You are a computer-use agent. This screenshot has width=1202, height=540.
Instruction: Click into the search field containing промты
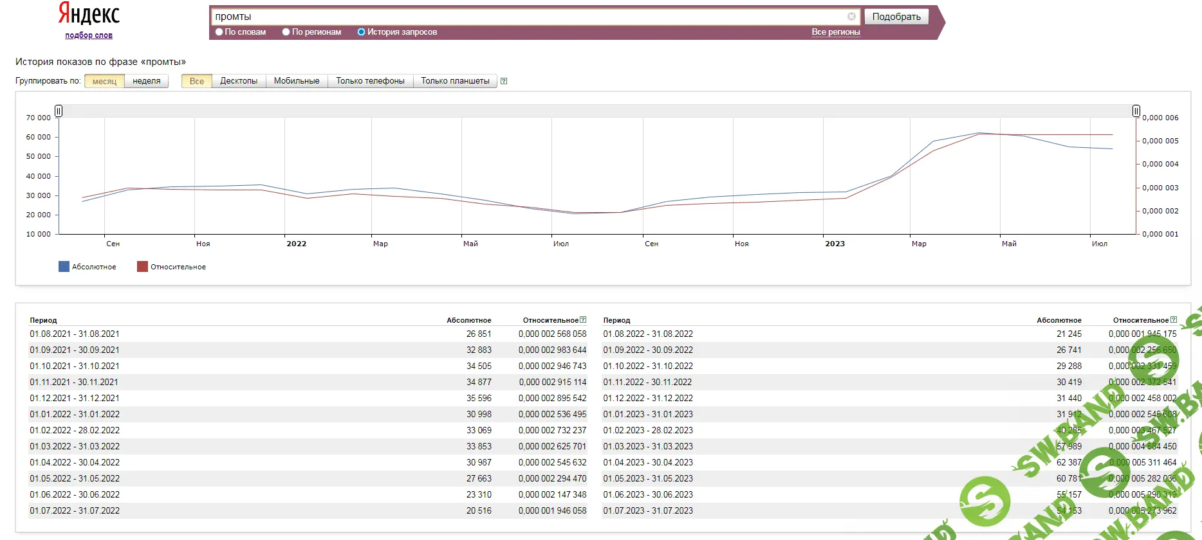tap(528, 17)
